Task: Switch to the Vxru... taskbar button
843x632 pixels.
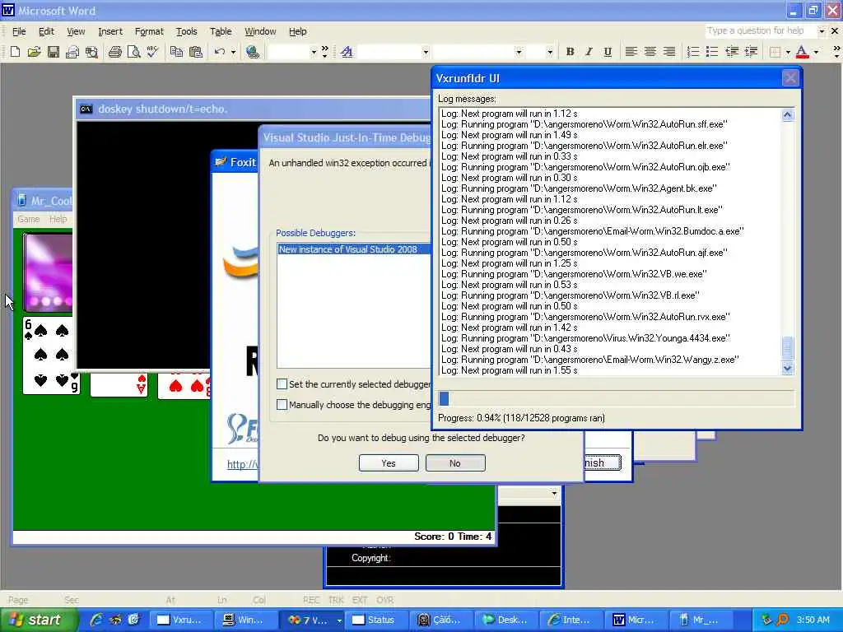Action: coord(179,620)
